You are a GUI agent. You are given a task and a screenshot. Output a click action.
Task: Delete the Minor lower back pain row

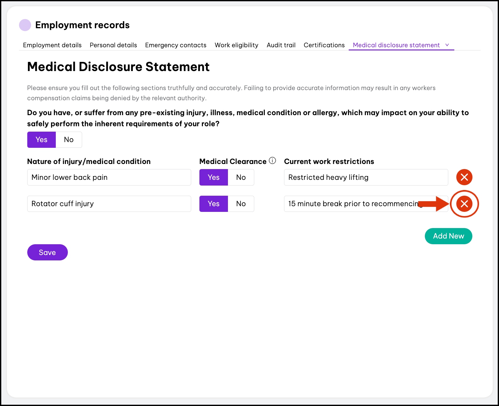464,177
